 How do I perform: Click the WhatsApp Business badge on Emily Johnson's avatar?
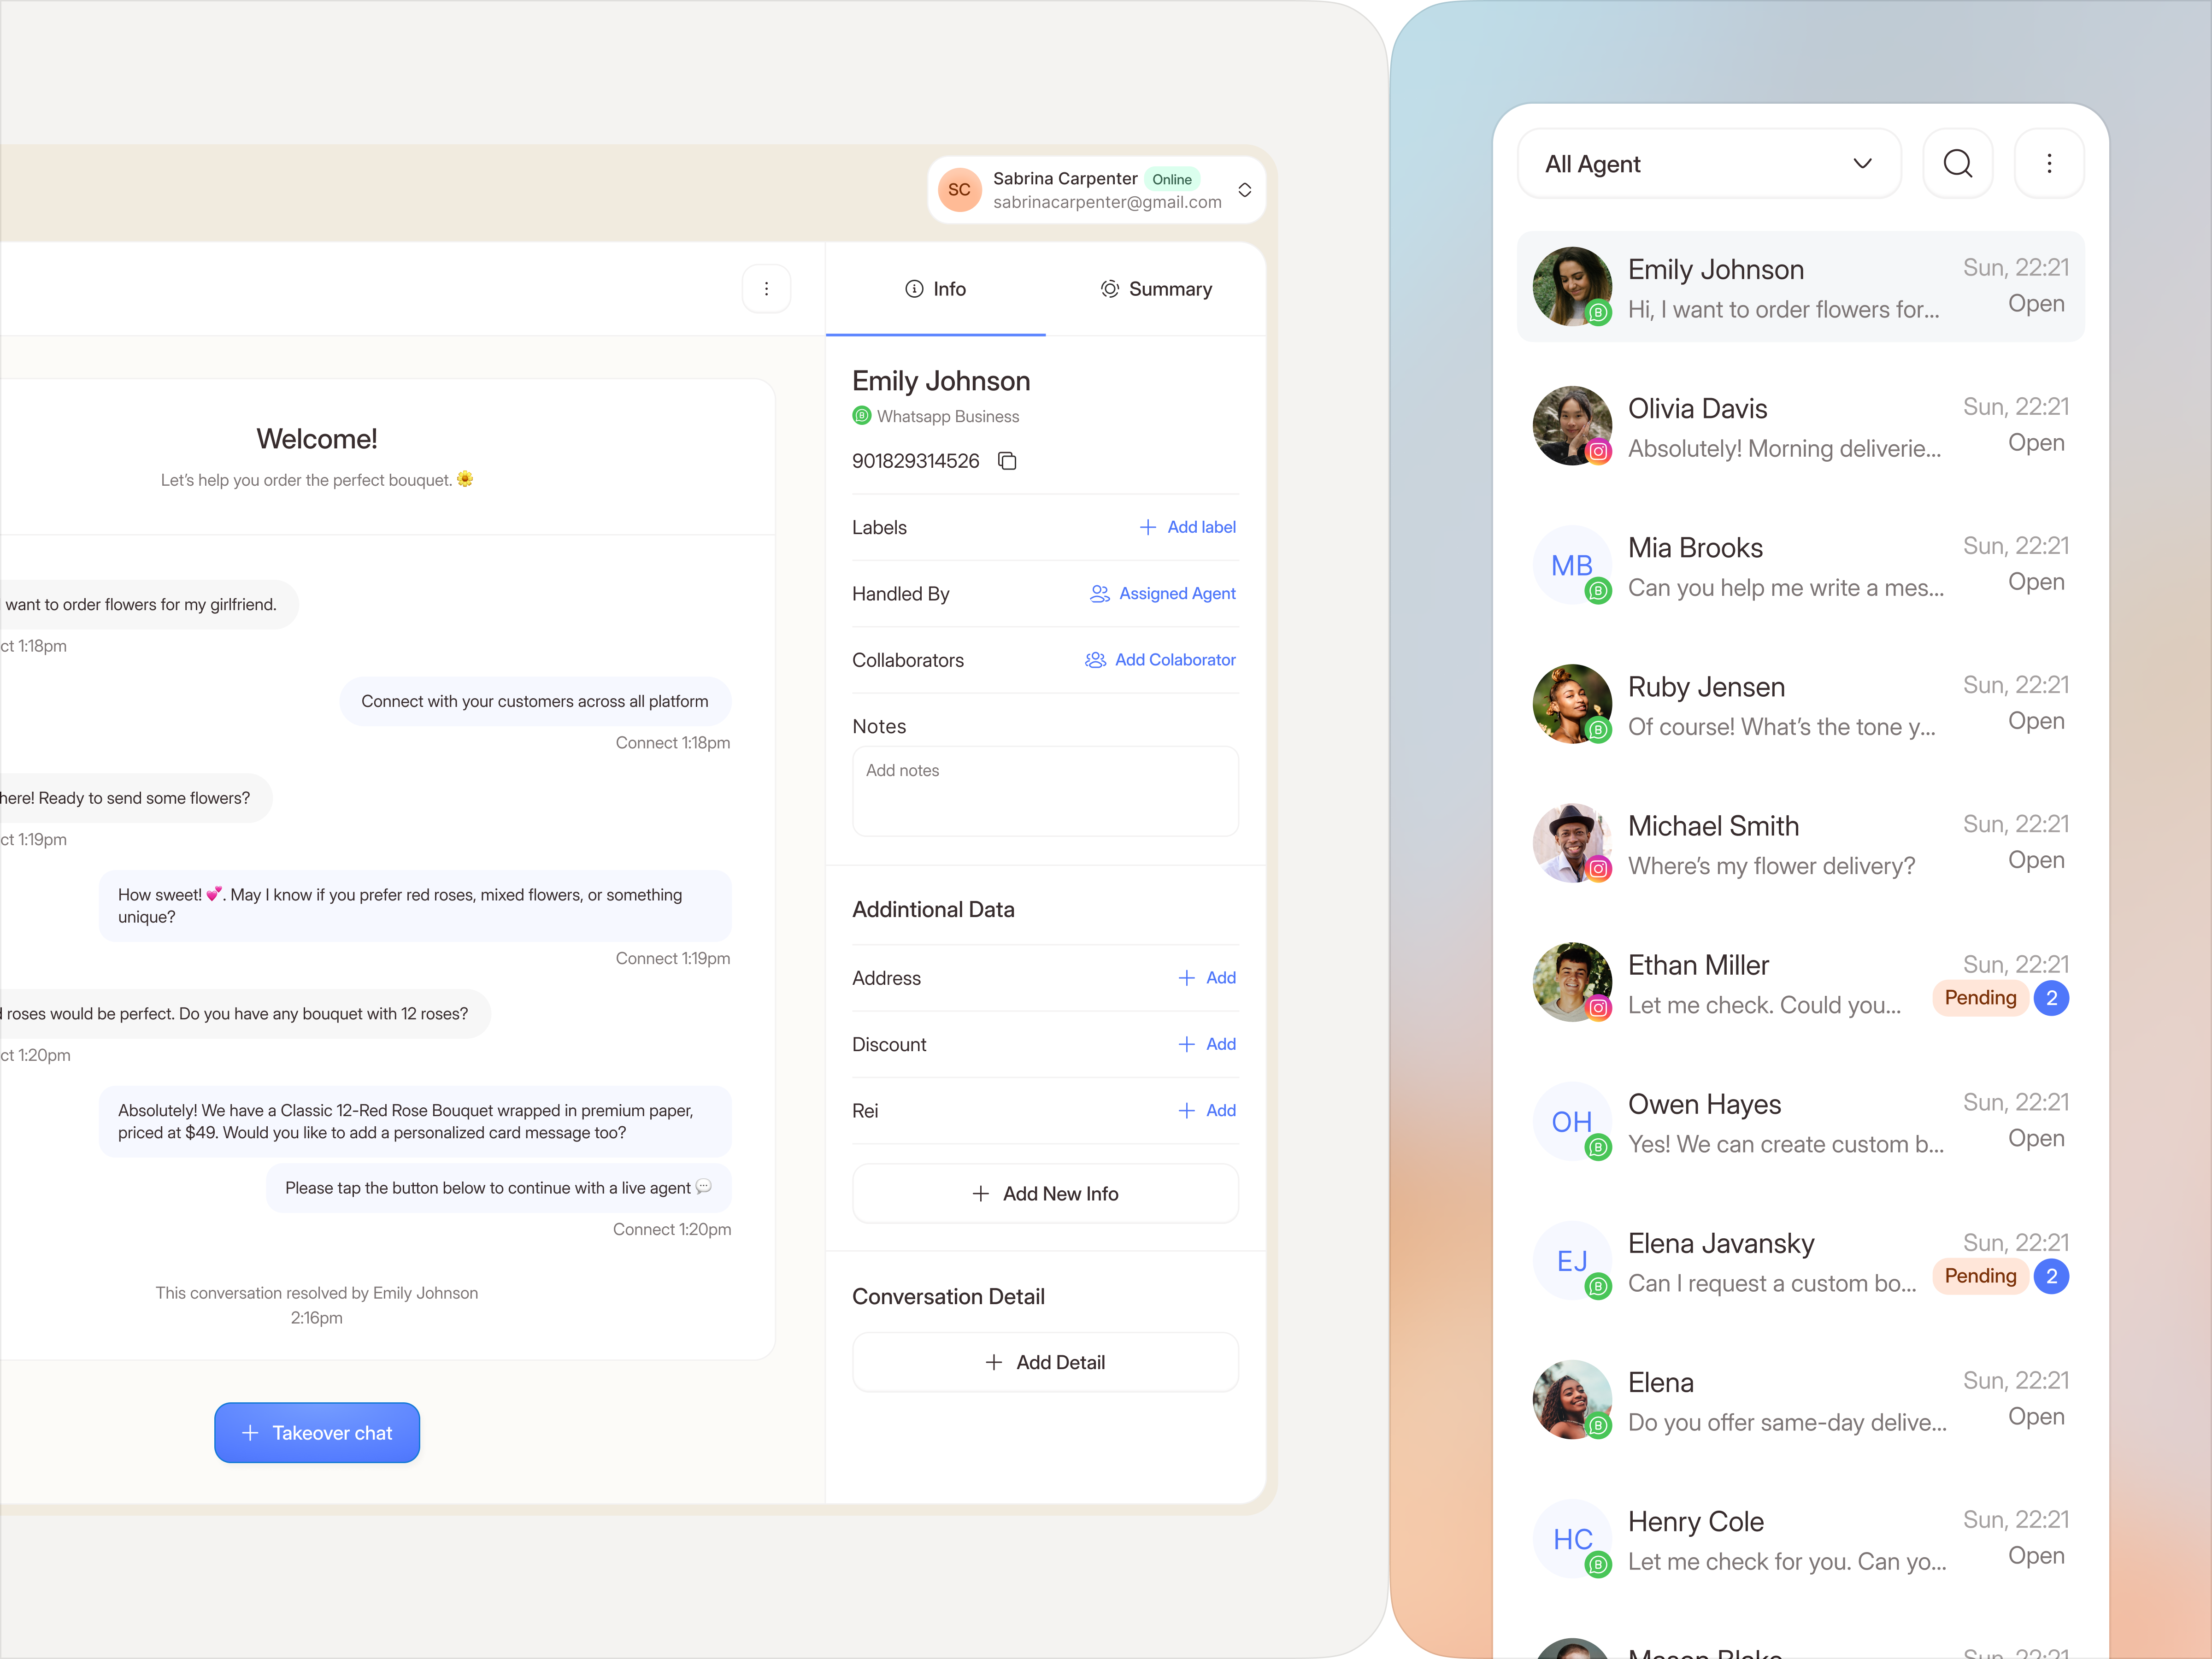[x=1598, y=313]
